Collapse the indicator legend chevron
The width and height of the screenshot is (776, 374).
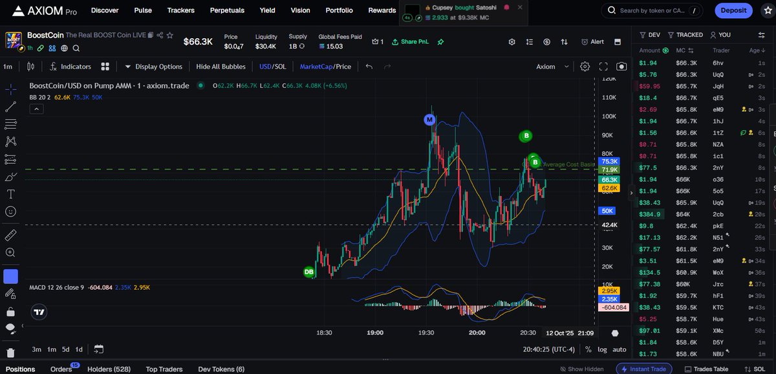point(37,109)
